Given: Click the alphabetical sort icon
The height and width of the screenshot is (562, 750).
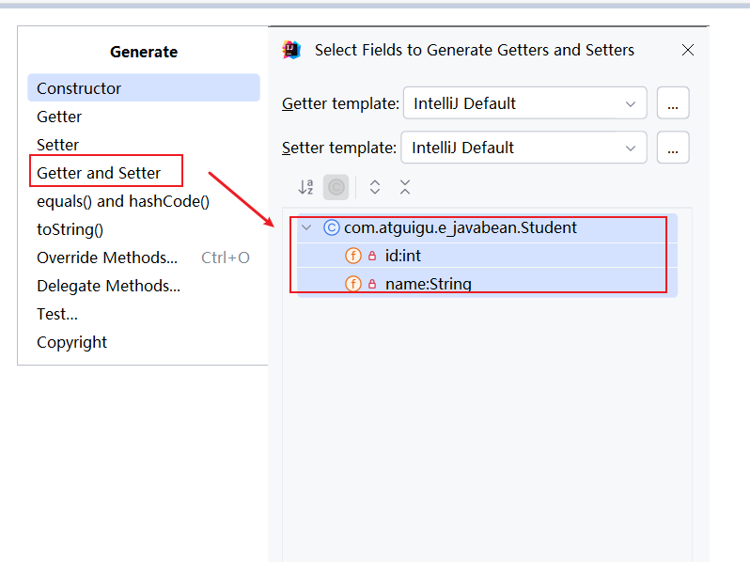Looking at the screenshot, I should pyautogui.click(x=305, y=188).
